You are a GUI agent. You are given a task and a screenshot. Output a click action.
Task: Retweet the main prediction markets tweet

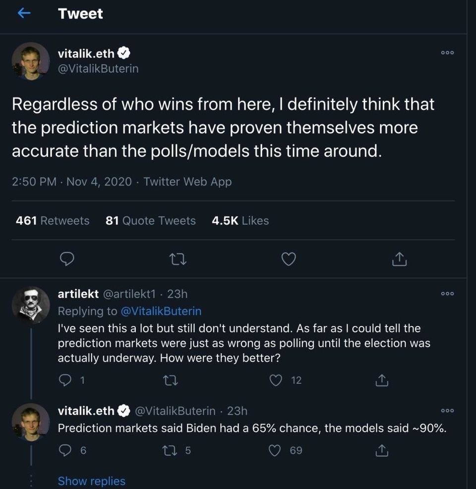pyautogui.click(x=178, y=259)
